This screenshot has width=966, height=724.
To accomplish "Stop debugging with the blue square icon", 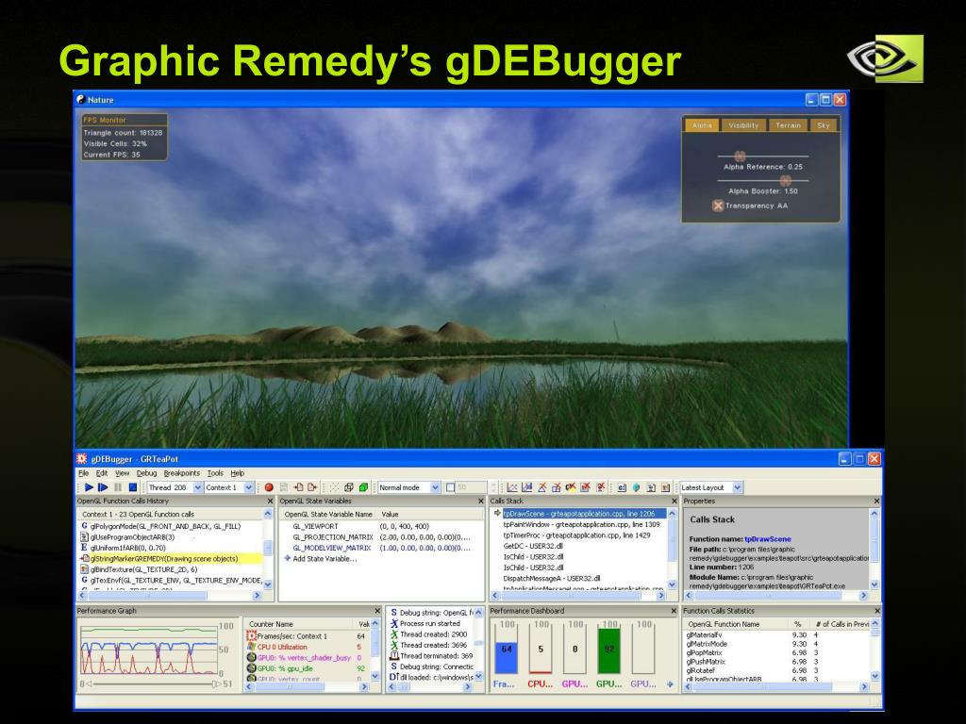I will tap(132, 487).
